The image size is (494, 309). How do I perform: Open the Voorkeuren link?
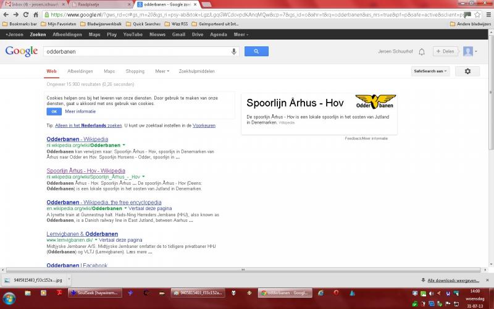[x=204, y=125]
